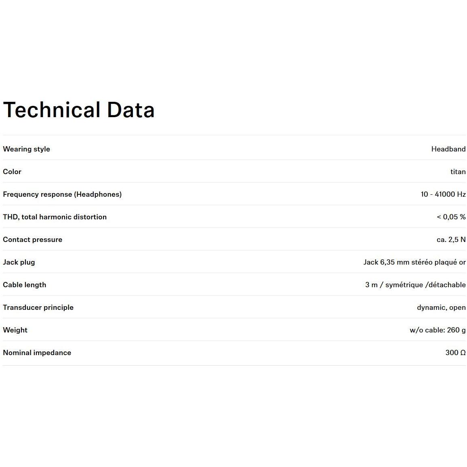
Task: Click the 10 - 41000 Hz value
Action: pyautogui.click(x=443, y=194)
